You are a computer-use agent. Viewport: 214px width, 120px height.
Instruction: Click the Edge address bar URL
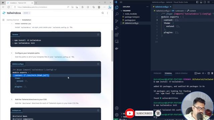click(x=32, y=7)
